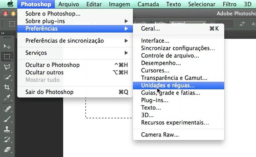This screenshot has width=256, height=157.
Task: Select the Quick Selection tool
Action: point(7,77)
